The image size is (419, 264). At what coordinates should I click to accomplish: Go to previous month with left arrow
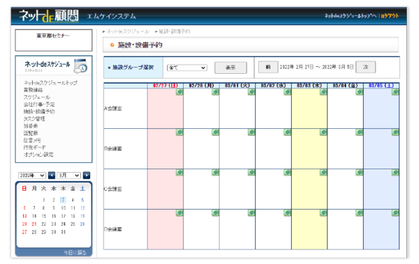point(52,176)
